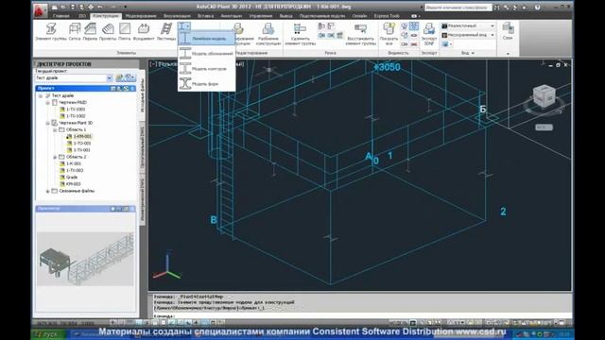Collapse the Область 1 folder node

55,130
